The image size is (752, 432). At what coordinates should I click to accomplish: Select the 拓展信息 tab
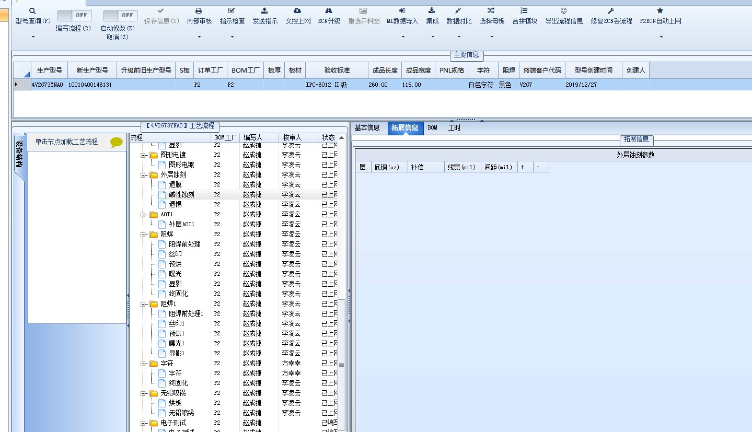405,128
